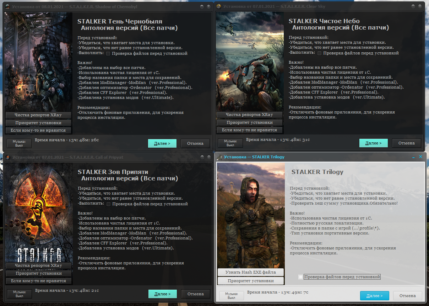Minimize the STALKER Trilogy installer window
The height and width of the screenshot is (306, 429).
[x=414, y=157]
